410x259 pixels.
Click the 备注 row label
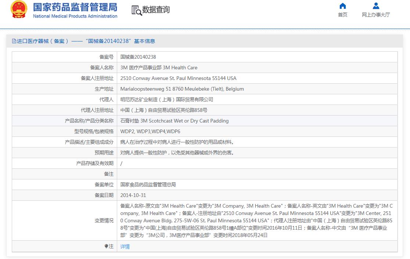pyautogui.click(x=109, y=174)
